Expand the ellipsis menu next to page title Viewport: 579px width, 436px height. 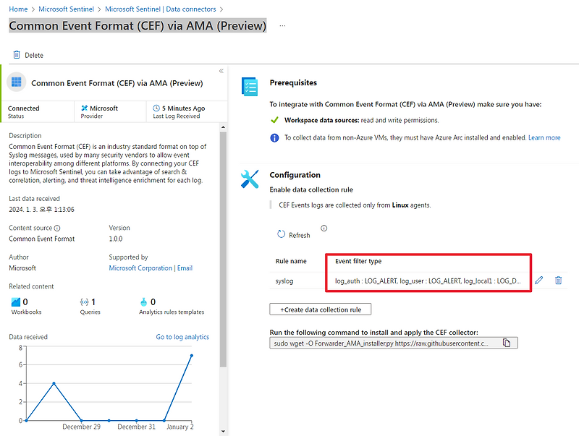(282, 25)
